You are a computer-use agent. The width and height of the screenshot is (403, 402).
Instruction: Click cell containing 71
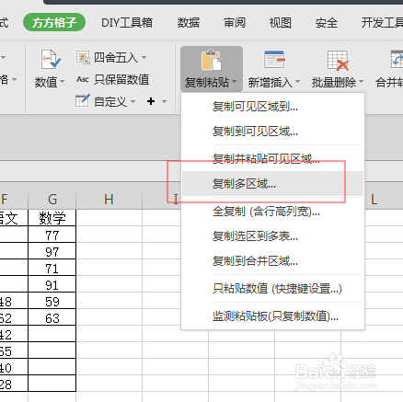click(x=52, y=268)
